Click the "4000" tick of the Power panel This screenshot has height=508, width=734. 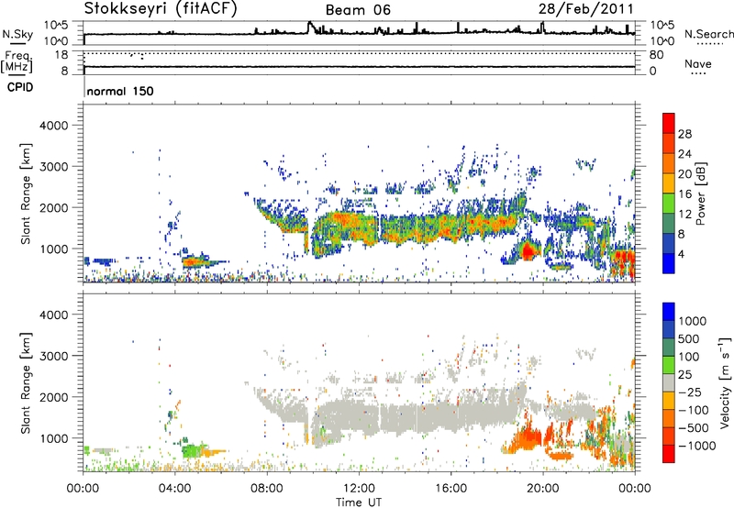(x=53, y=126)
